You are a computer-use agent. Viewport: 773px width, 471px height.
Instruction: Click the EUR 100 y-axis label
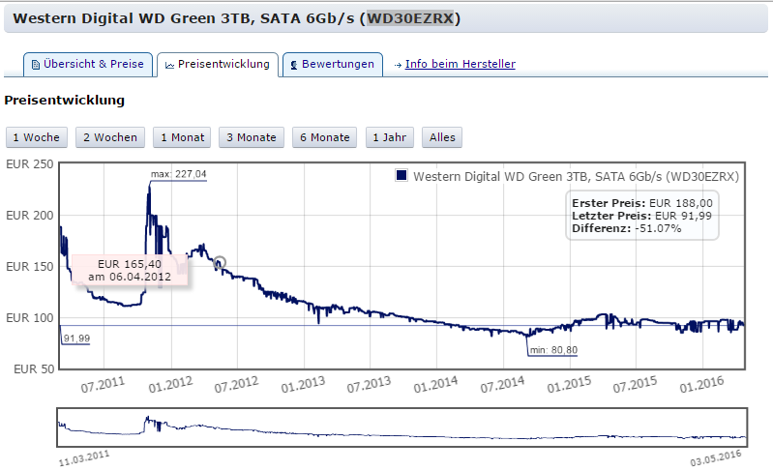pyautogui.click(x=30, y=318)
